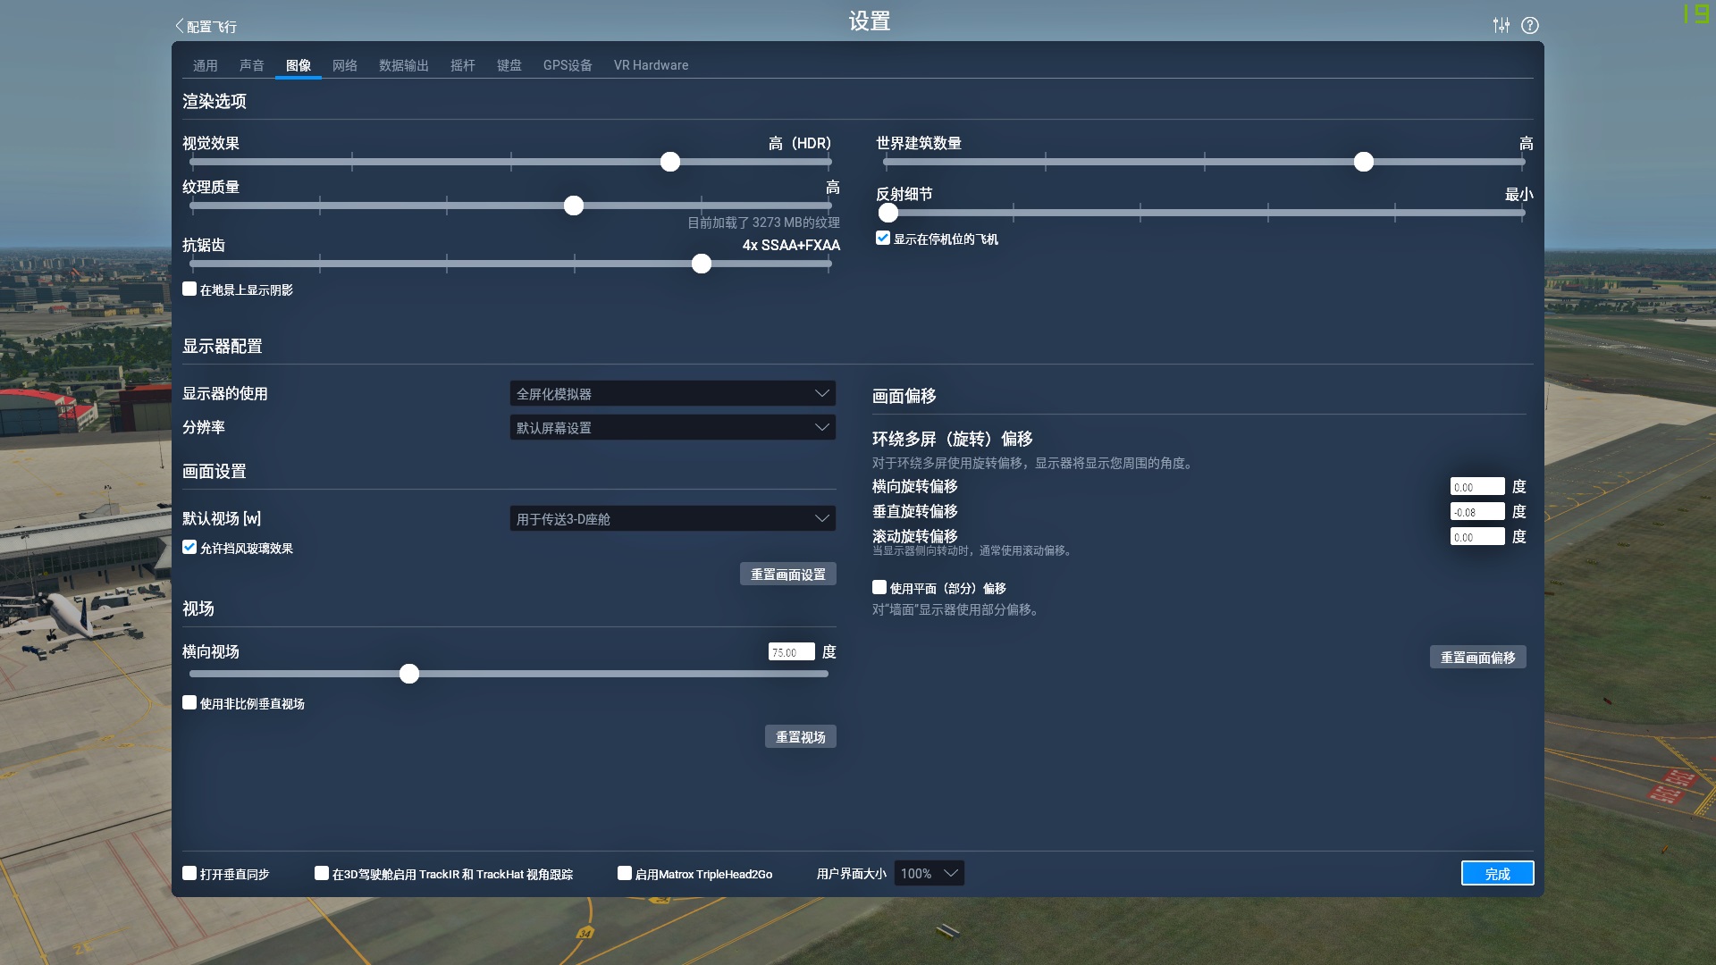1716x965 pixels.
Task: Enable 在地图上显示阴影 checkbox
Action: (x=189, y=288)
